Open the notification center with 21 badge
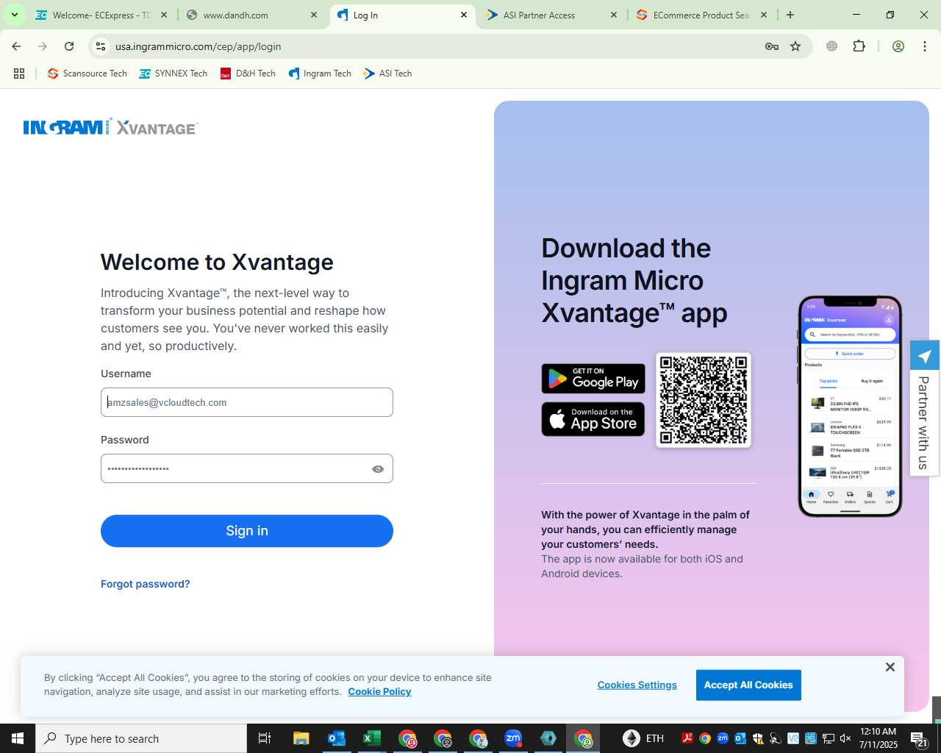941x753 pixels. [x=919, y=738]
